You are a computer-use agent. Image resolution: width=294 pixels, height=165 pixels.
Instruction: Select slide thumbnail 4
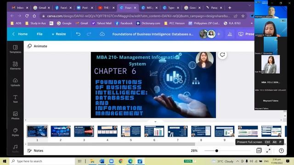(107, 132)
